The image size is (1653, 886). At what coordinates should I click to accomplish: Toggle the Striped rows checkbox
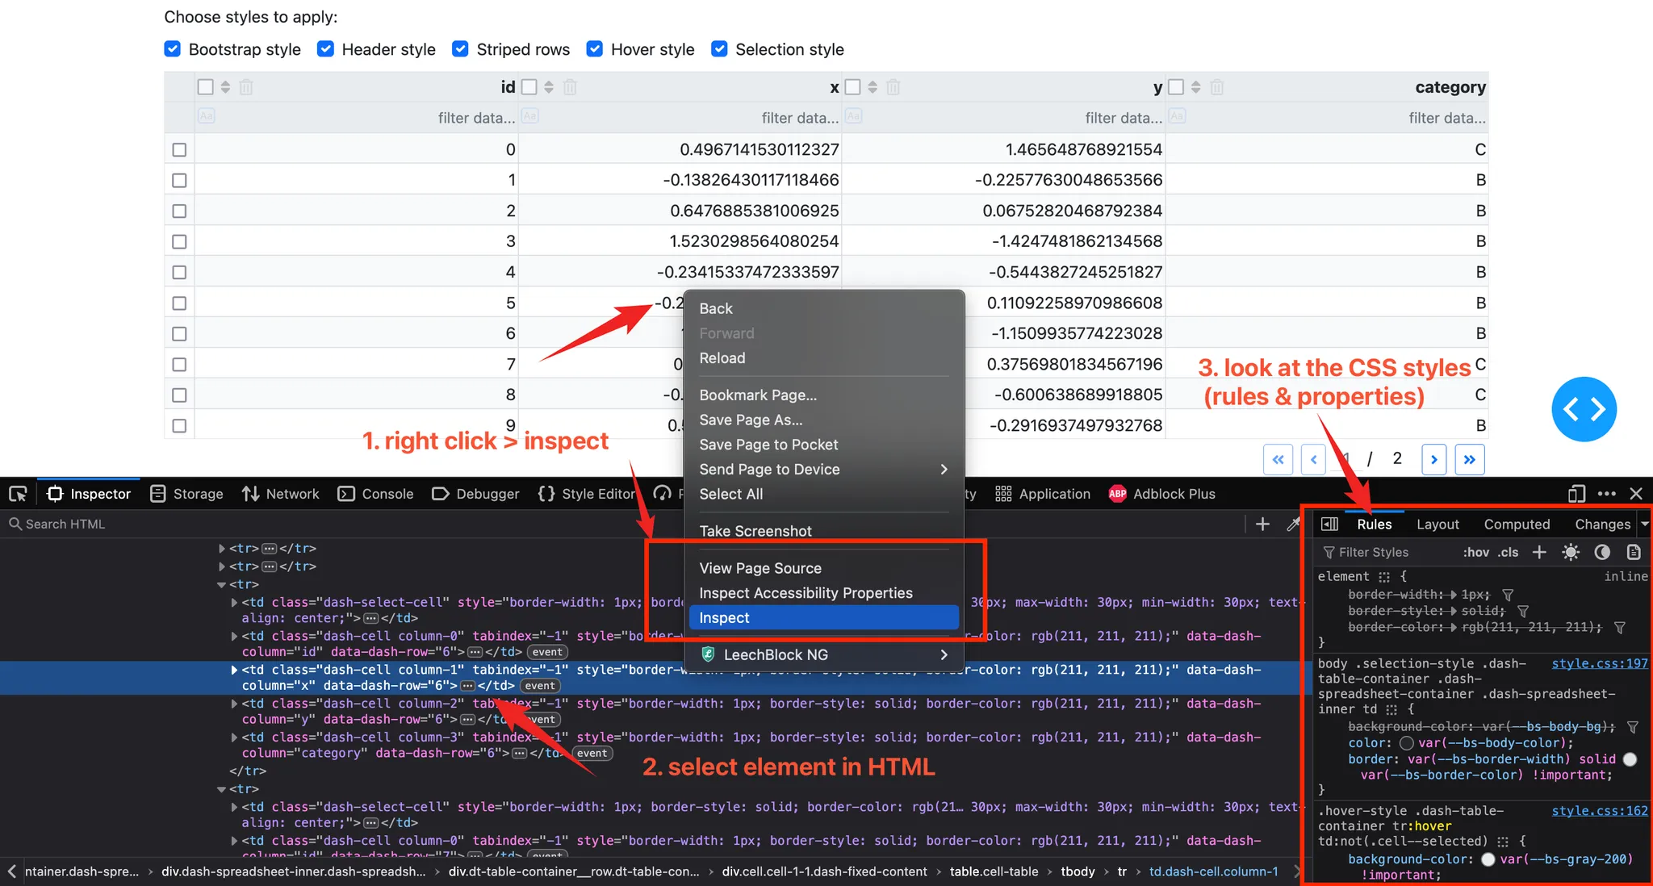tap(462, 49)
